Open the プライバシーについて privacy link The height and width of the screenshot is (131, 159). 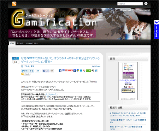click(x=128, y=99)
